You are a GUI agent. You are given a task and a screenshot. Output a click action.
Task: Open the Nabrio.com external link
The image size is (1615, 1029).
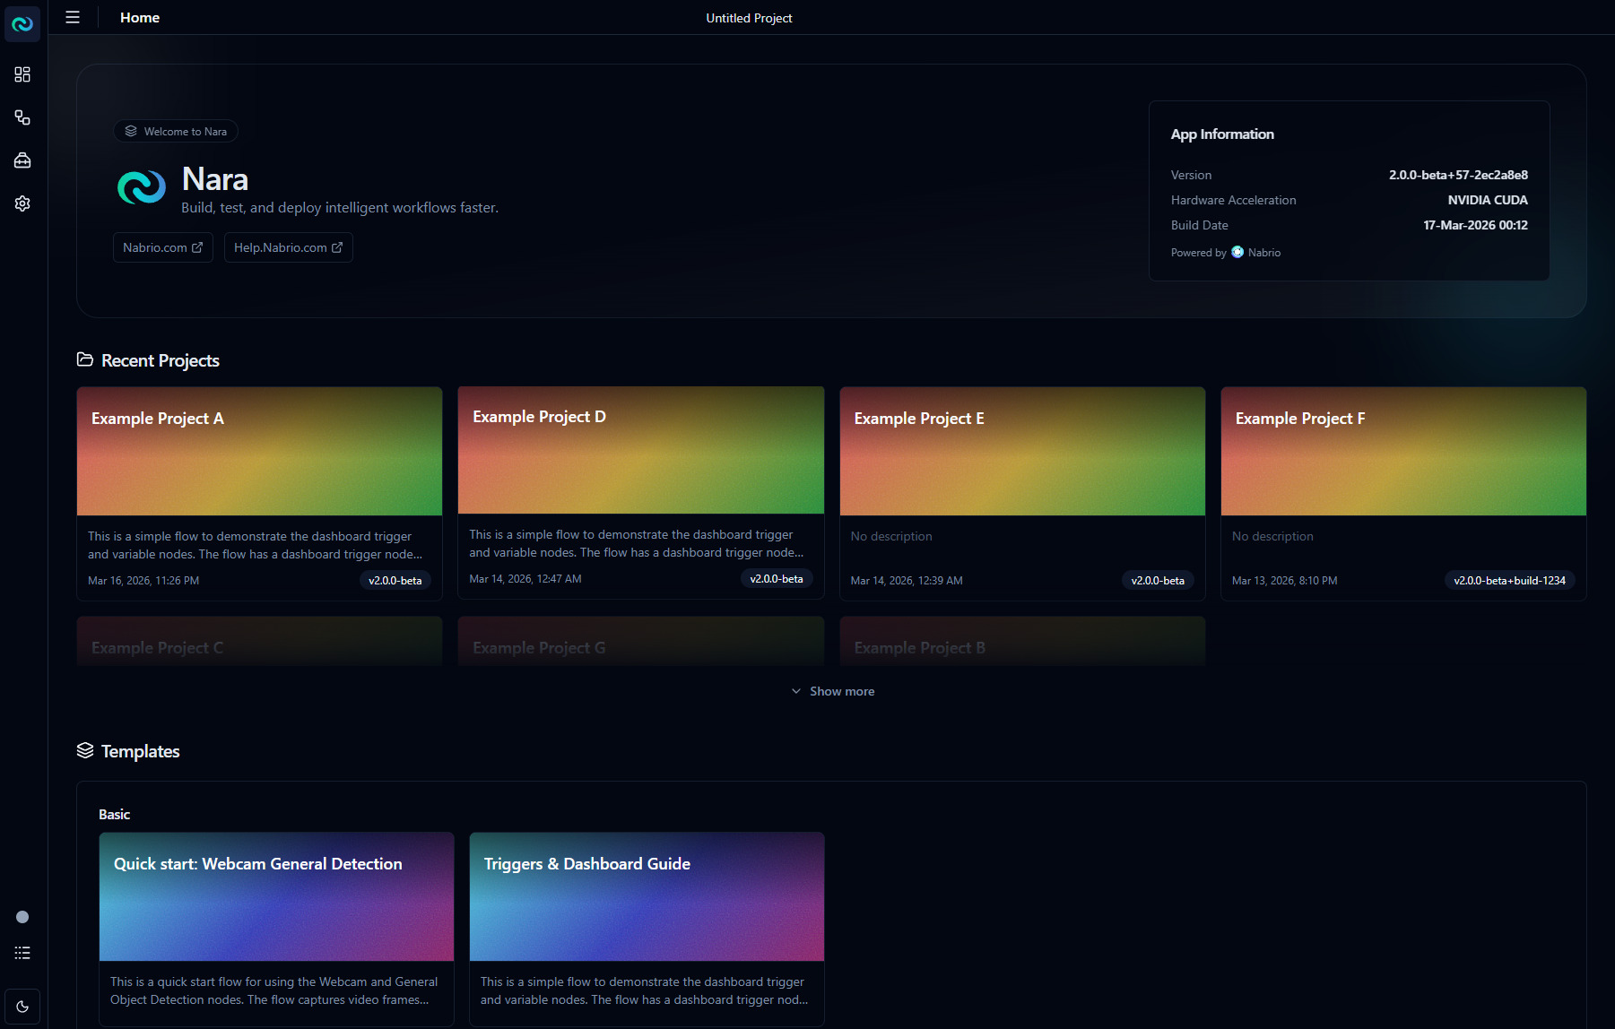(x=163, y=247)
